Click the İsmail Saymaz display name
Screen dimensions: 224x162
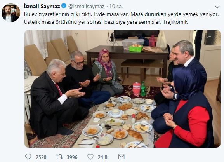(42, 6)
